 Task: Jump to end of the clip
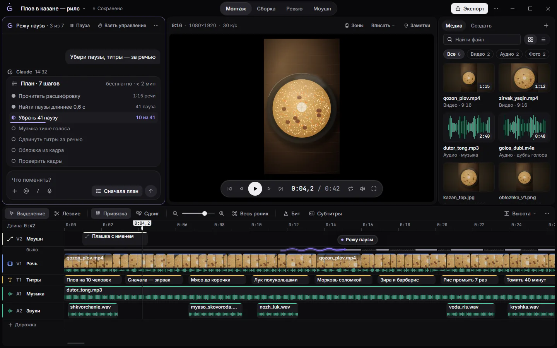click(x=281, y=189)
